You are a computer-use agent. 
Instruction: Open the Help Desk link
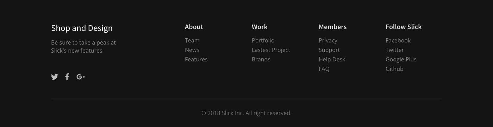(332, 59)
